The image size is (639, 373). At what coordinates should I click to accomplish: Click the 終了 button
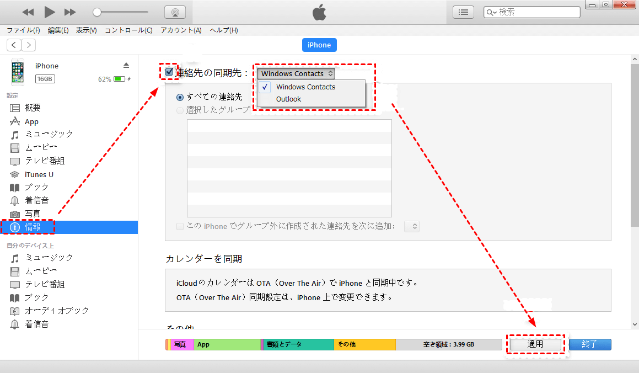(x=590, y=344)
